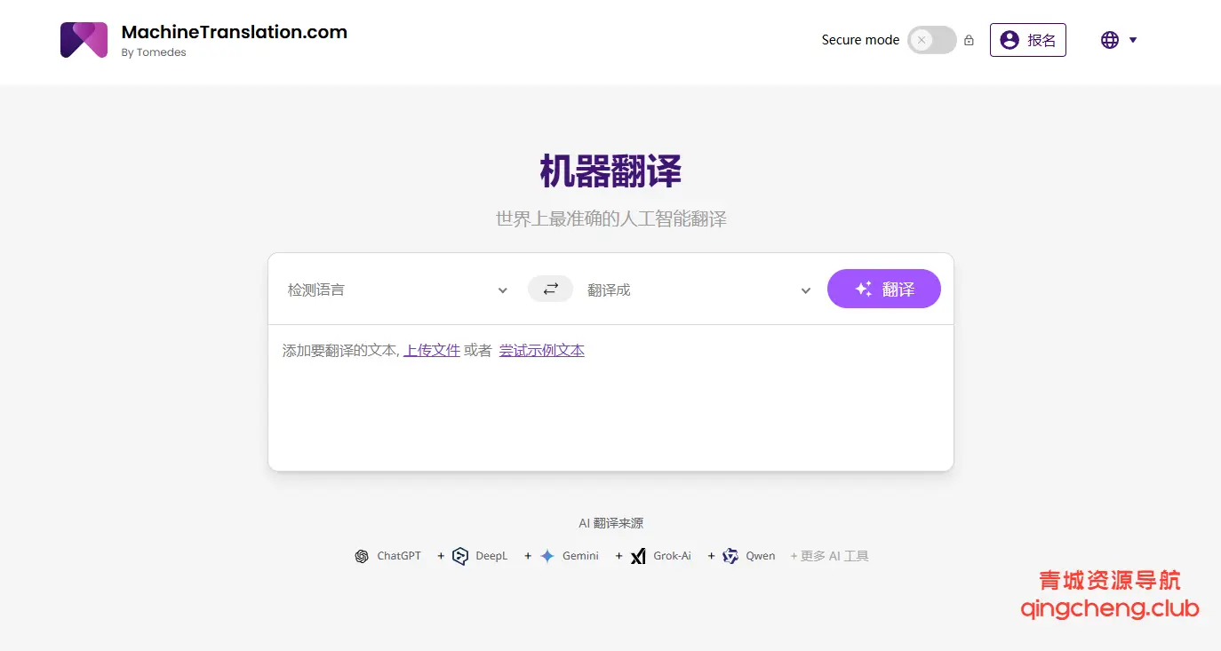
Task: Click the 翻译 translate button
Action: point(884,289)
